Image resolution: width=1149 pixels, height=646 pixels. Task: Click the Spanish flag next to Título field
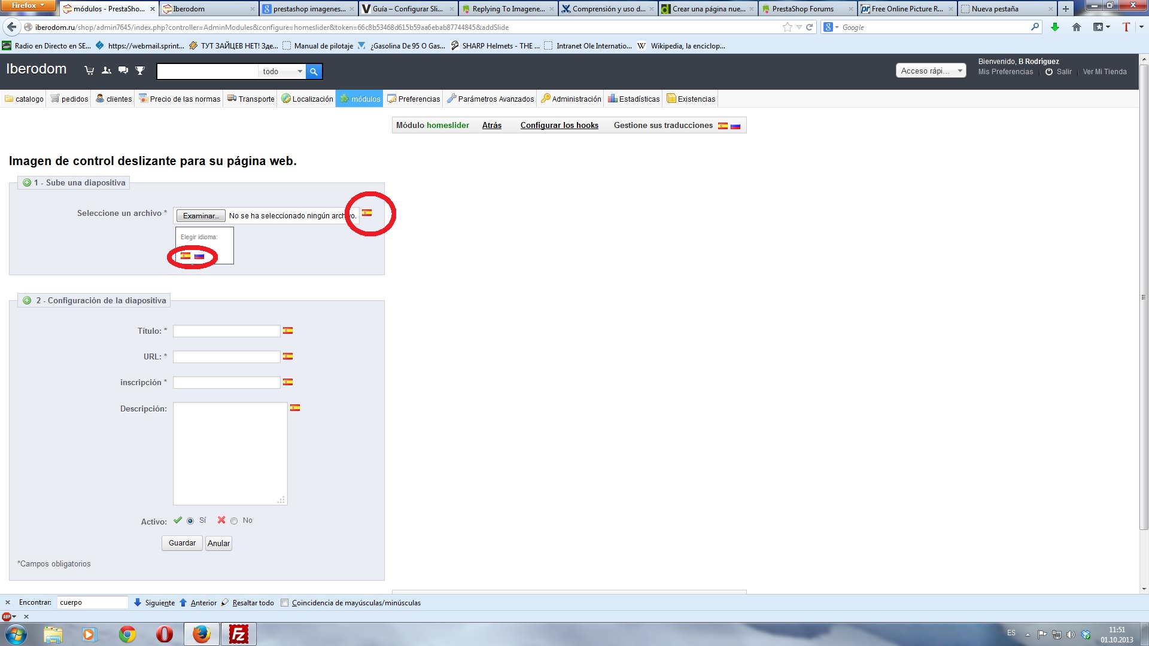point(288,330)
